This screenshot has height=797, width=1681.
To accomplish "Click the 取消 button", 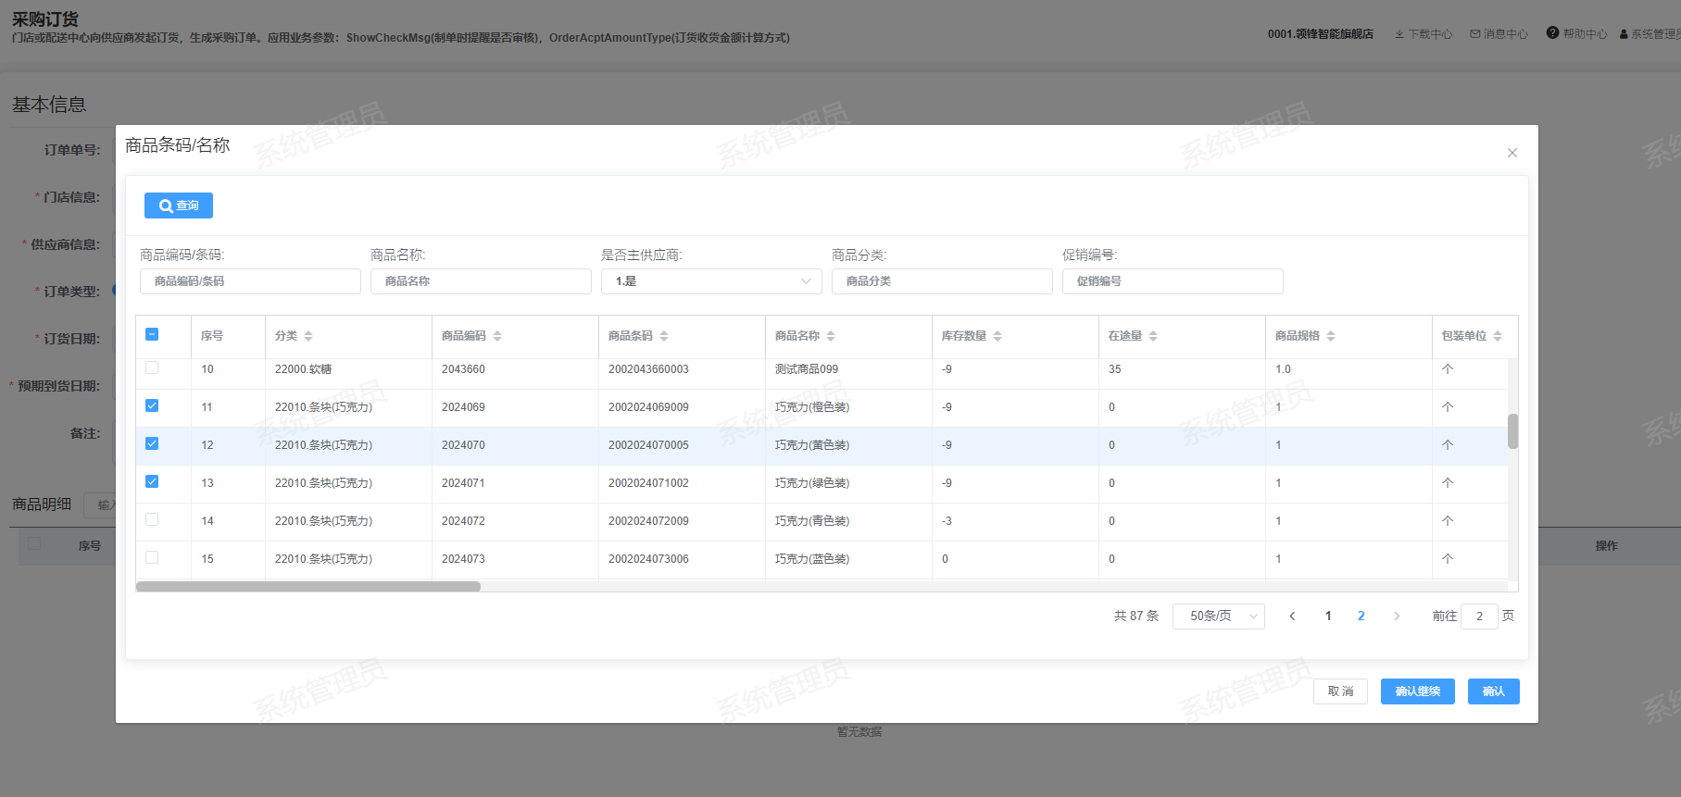I will [1340, 691].
